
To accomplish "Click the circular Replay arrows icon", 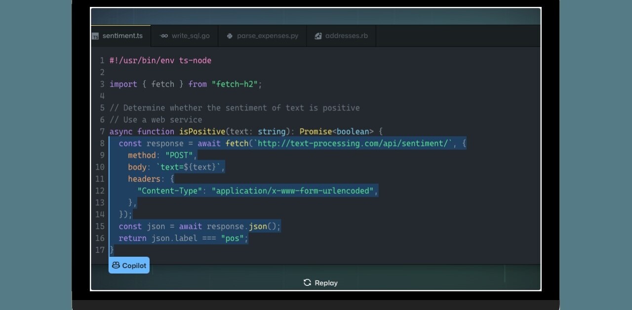I will point(307,282).
